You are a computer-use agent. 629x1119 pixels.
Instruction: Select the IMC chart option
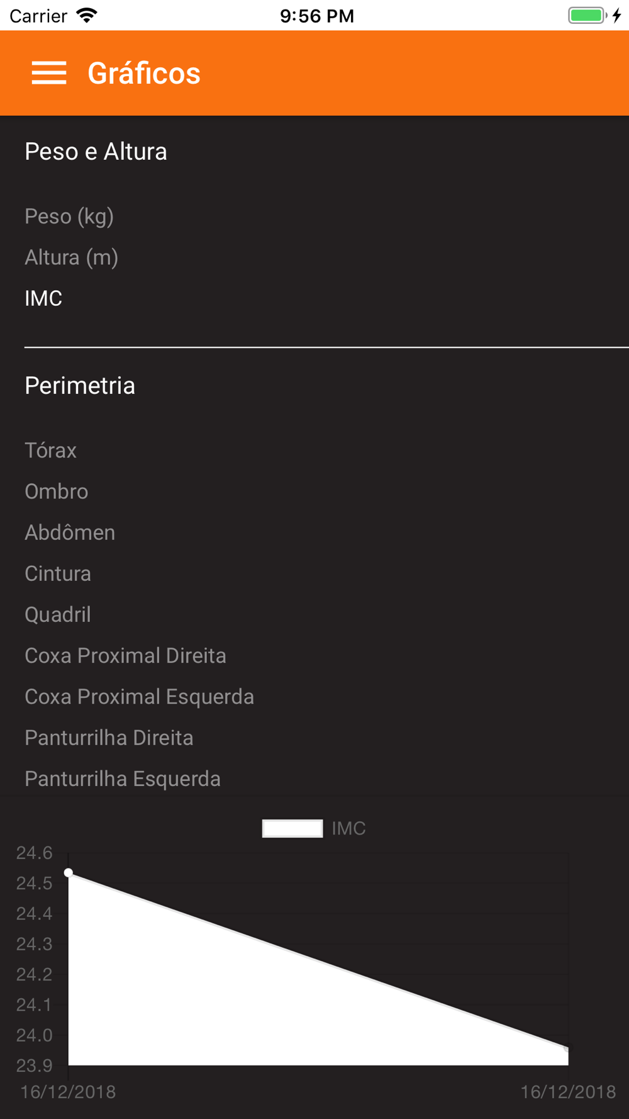pyautogui.click(x=43, y=298)
